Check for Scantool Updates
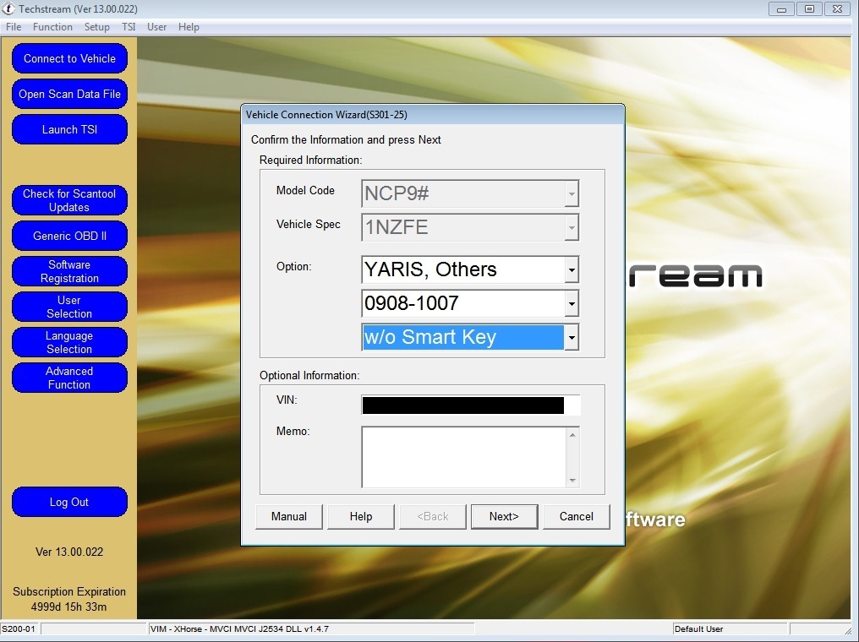Viewport: 859px width, 642px height. pyautogui.click(x=69, y=200)
